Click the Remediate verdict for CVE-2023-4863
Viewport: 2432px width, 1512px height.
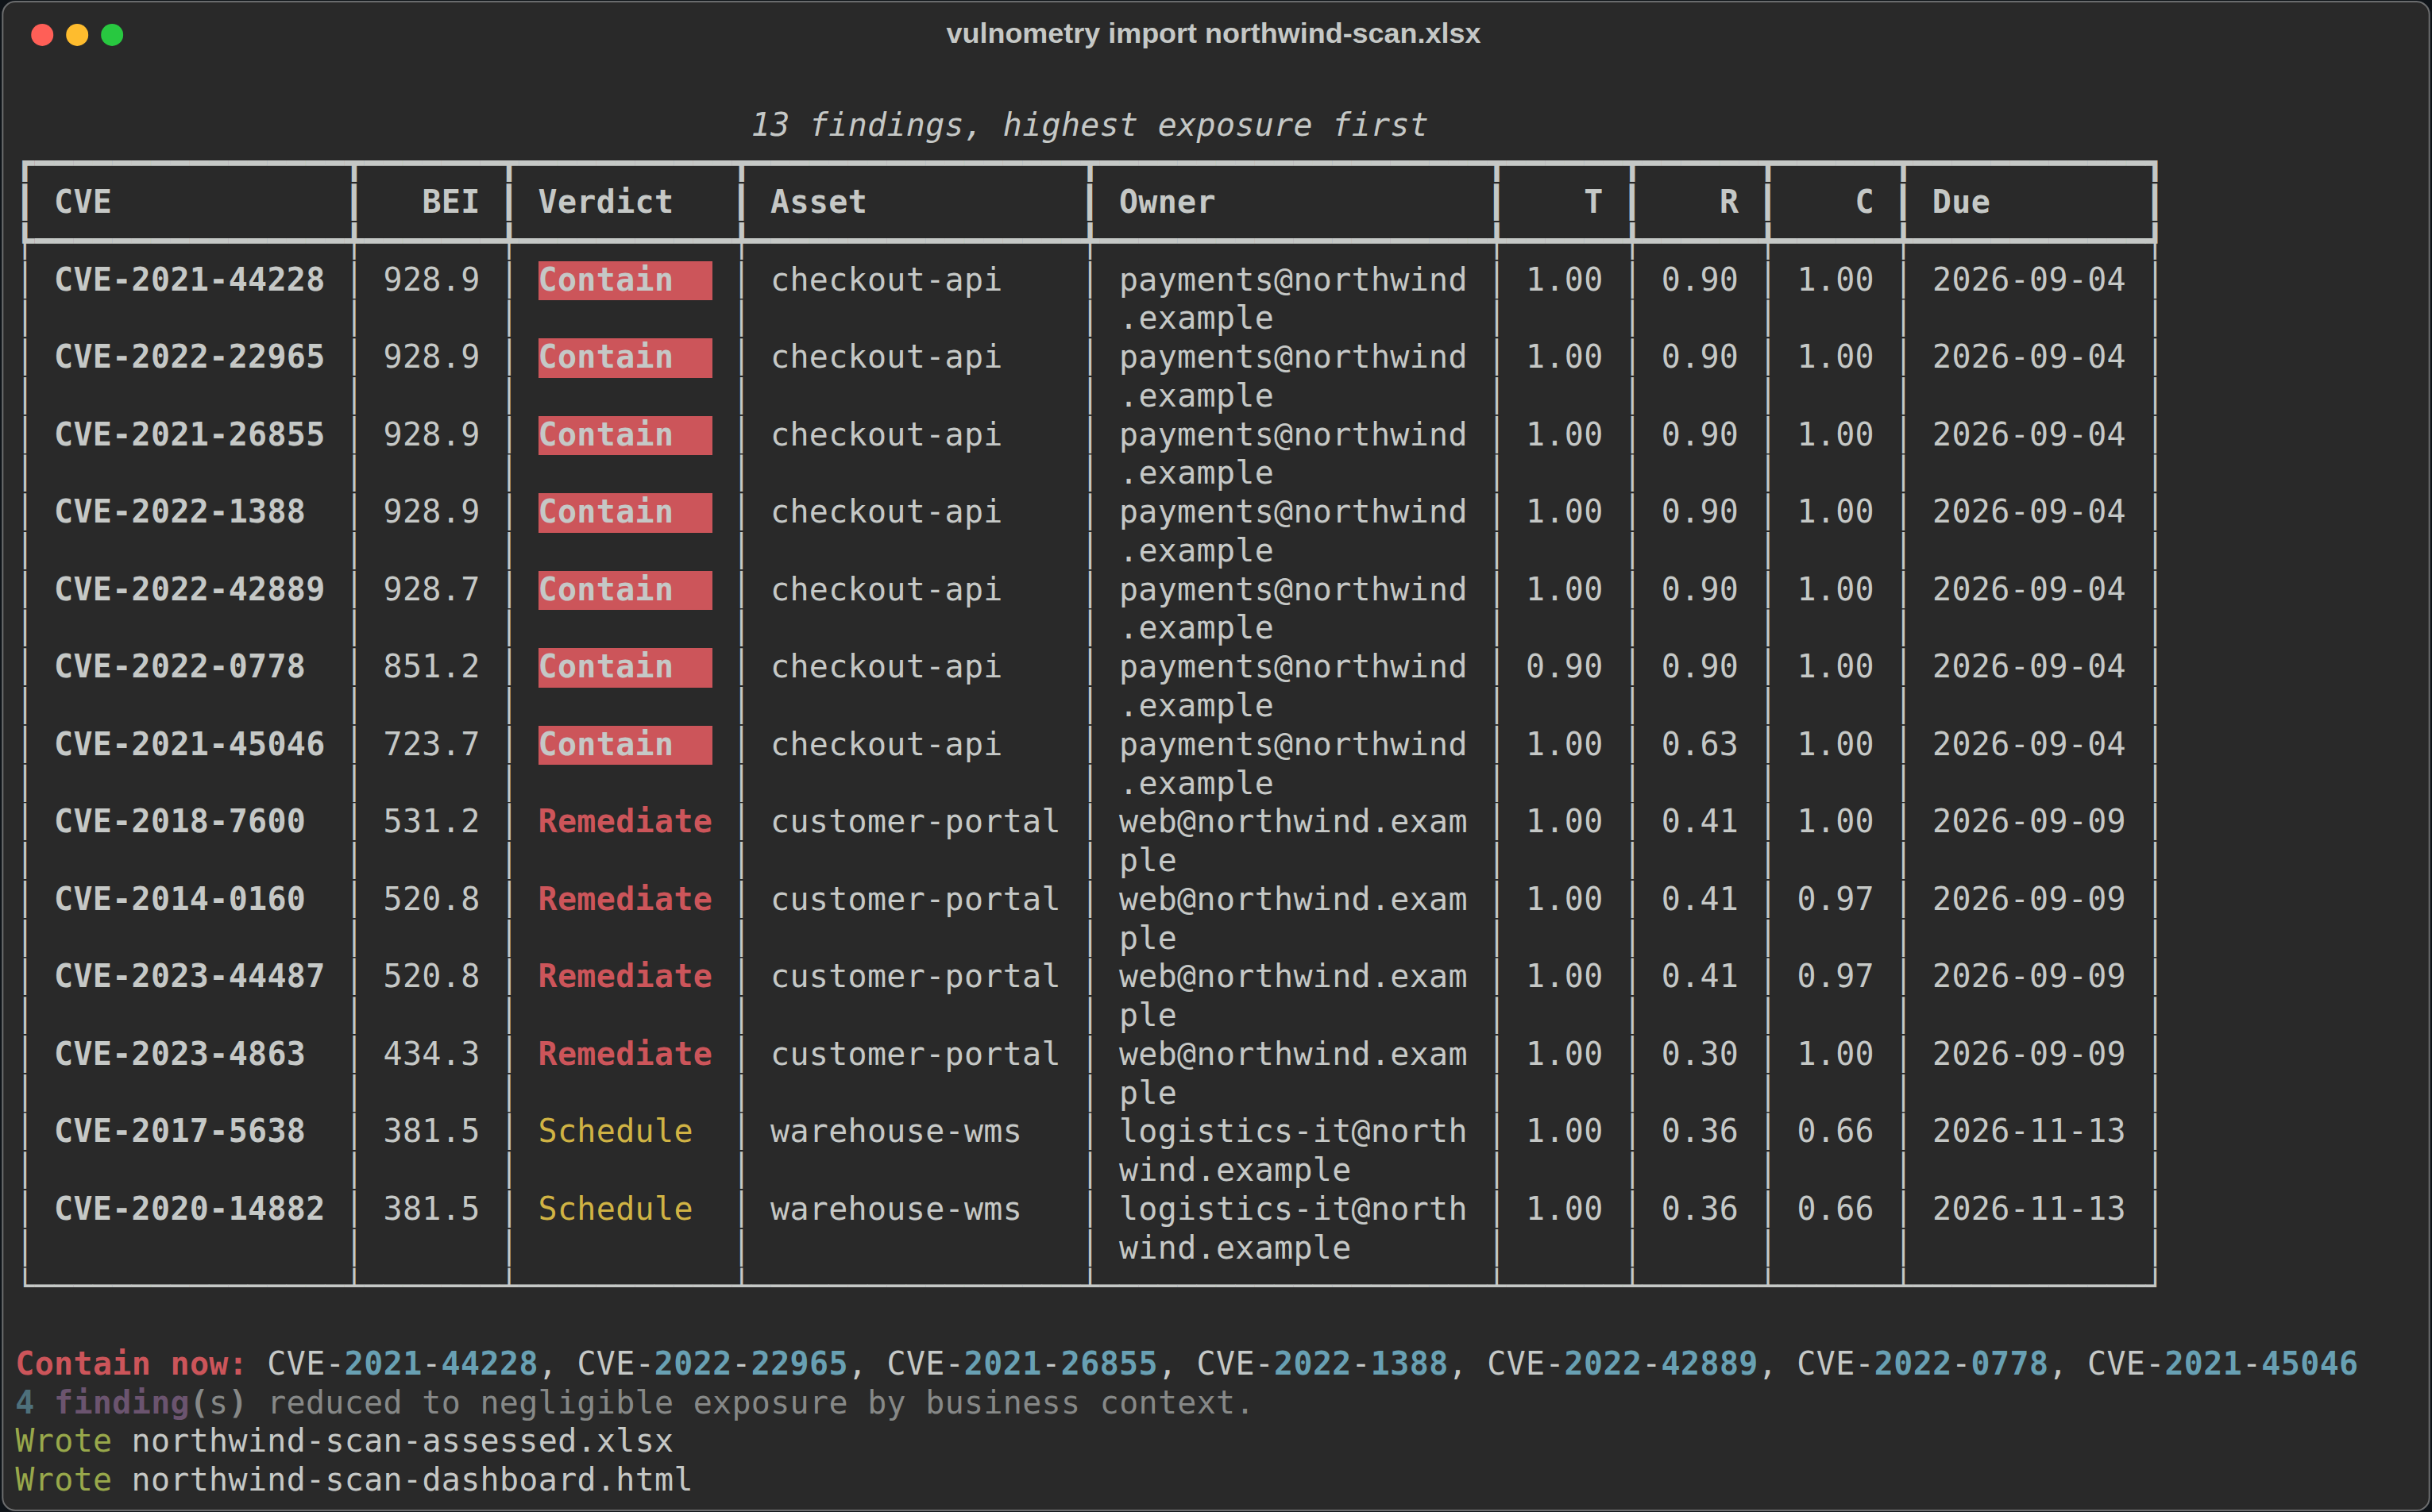pos(625,1055)
